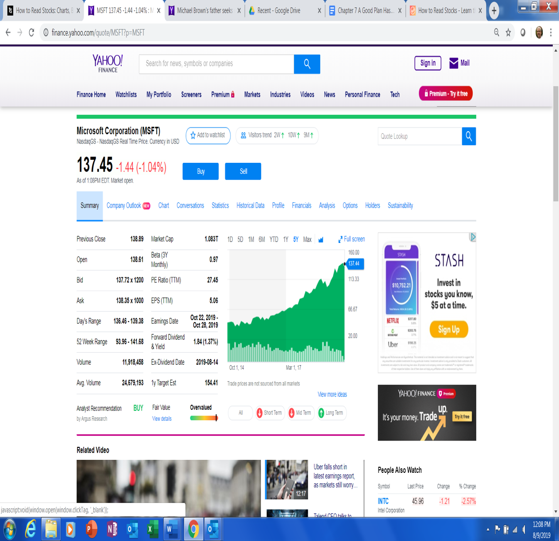Click the Fair Value overvalued gauge
Screen dimensions: 559x541
point(204,418)
